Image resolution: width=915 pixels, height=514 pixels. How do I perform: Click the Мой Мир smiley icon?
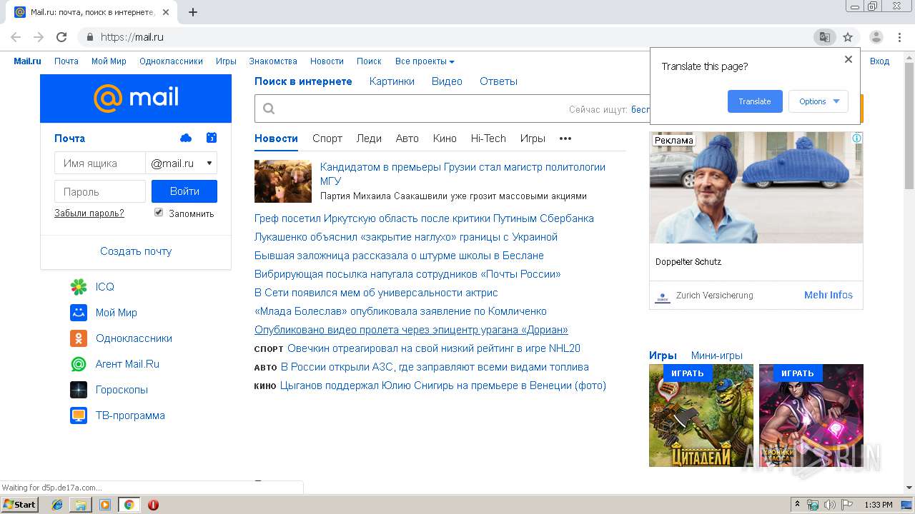(x=79, y=313)
